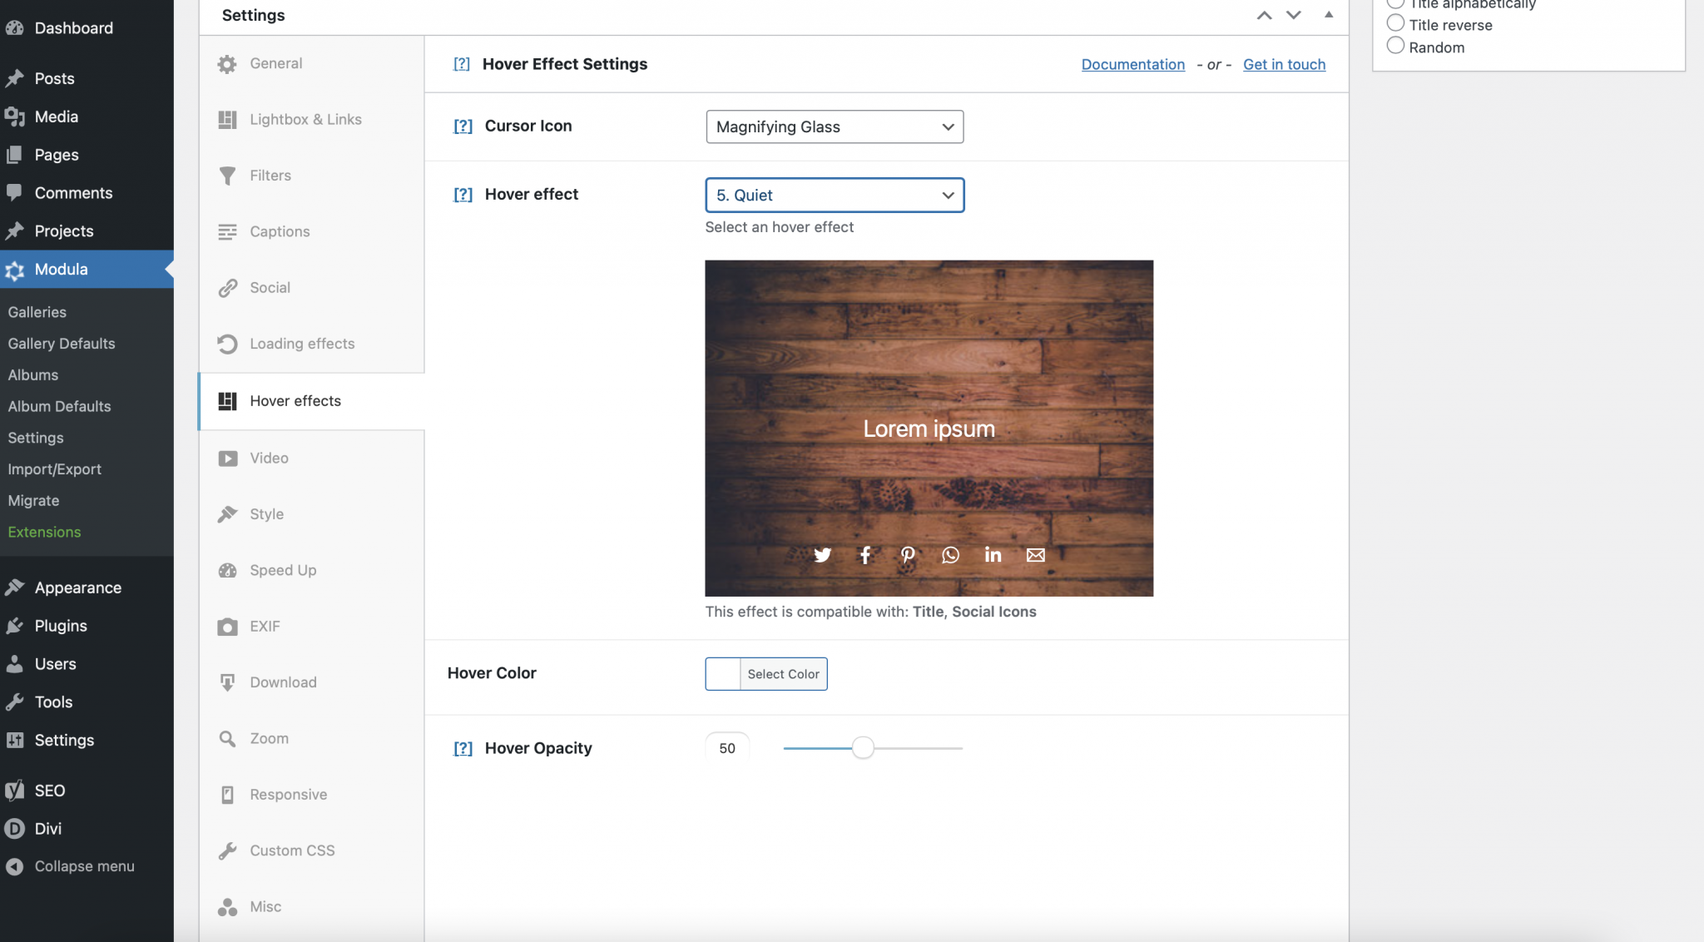Open the Cursor Icon dropdown
Viewport: 1704px width, 942px height.
[x=833, y=126]
